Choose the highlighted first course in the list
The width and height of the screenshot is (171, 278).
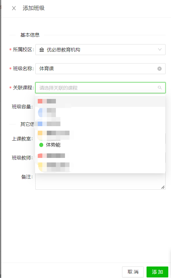point(100,101)
